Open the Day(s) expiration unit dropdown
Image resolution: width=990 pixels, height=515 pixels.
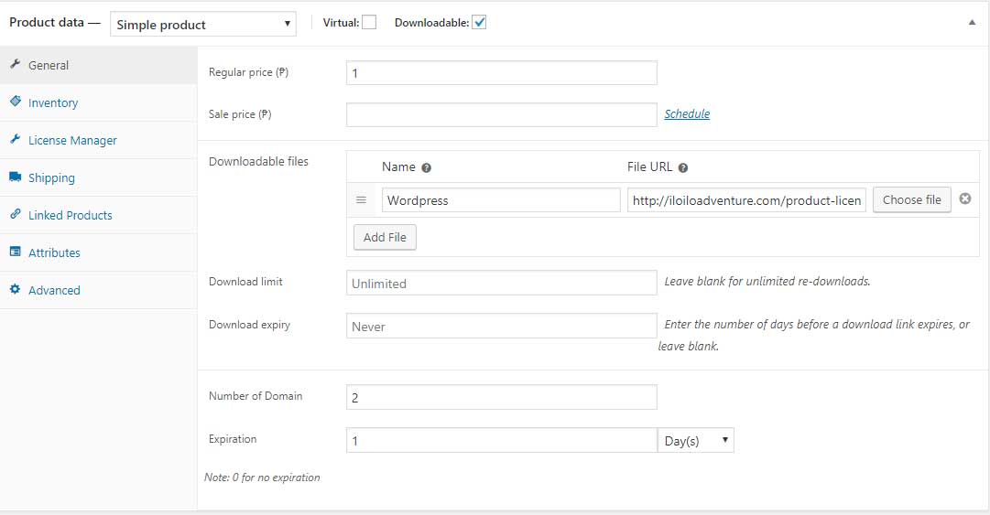696,441
